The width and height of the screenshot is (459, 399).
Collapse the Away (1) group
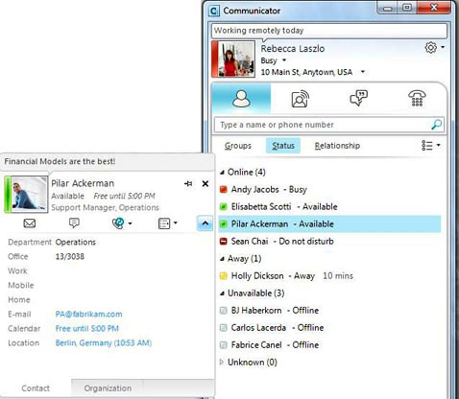(x=222, y=259)
